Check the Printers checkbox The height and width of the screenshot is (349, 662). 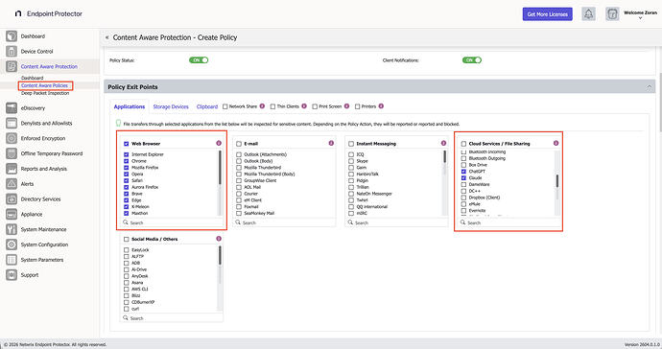click(x=357, y=106)
